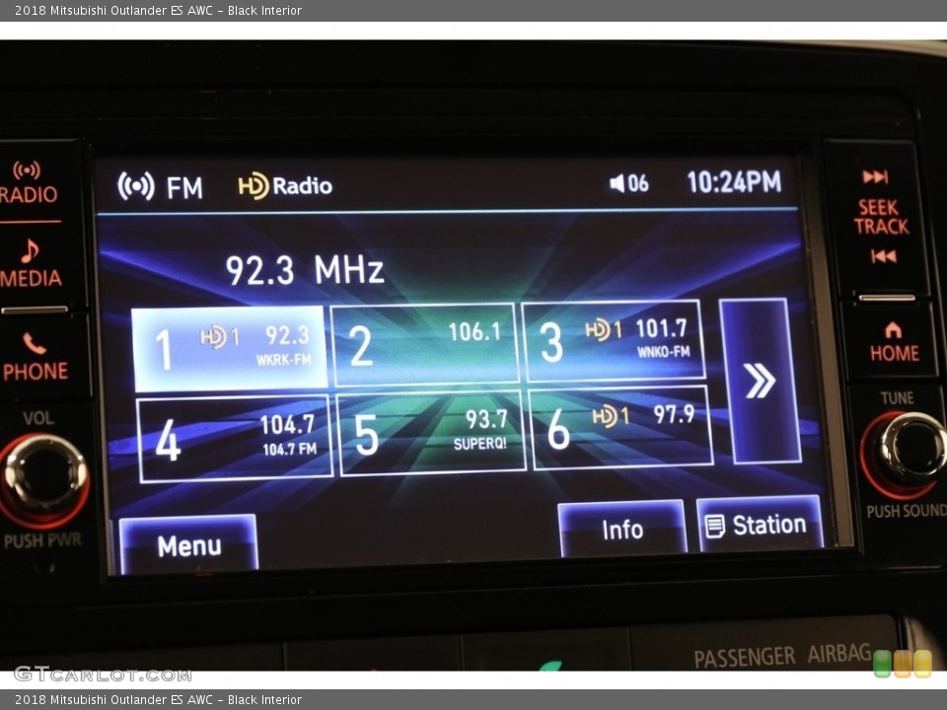Tap the MEDIA hard button
Screen dimensions: 947x710
(31, 263)
